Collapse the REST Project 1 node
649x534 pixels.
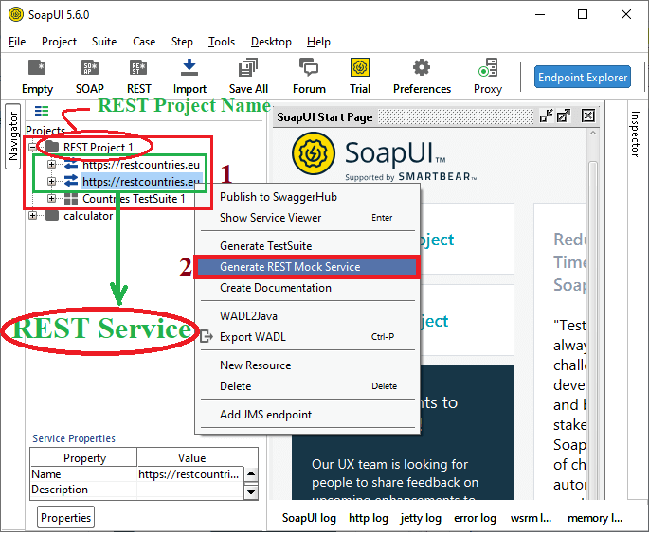tap(33, 148)
